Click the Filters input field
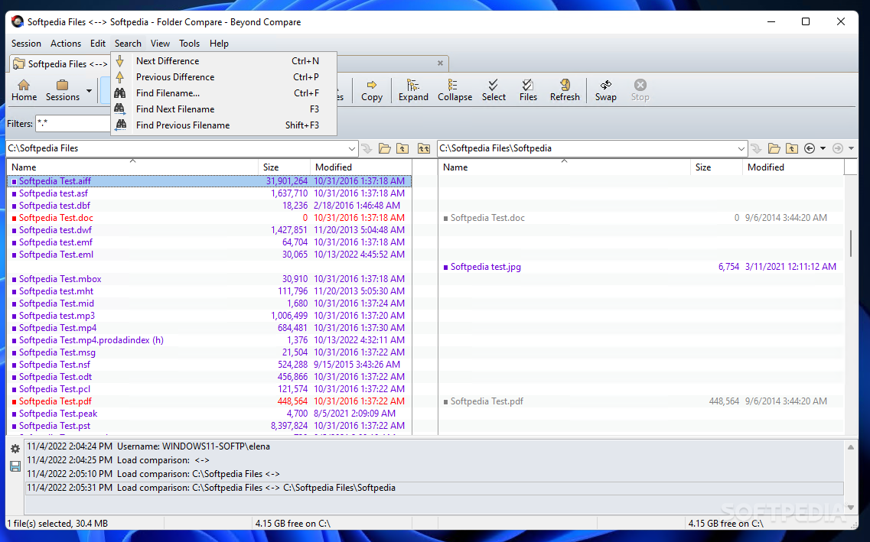The width and height of the screenshot is (870, 542). 73,124
